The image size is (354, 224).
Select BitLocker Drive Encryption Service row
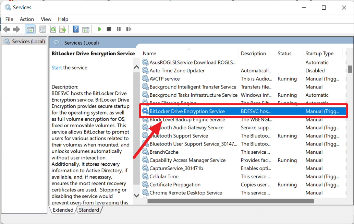(244, 111)
